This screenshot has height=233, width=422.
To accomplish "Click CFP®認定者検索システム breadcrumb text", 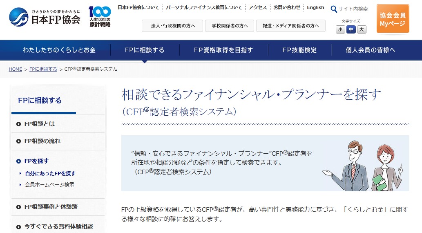I will pyautogui.click(x=91, y=69).
